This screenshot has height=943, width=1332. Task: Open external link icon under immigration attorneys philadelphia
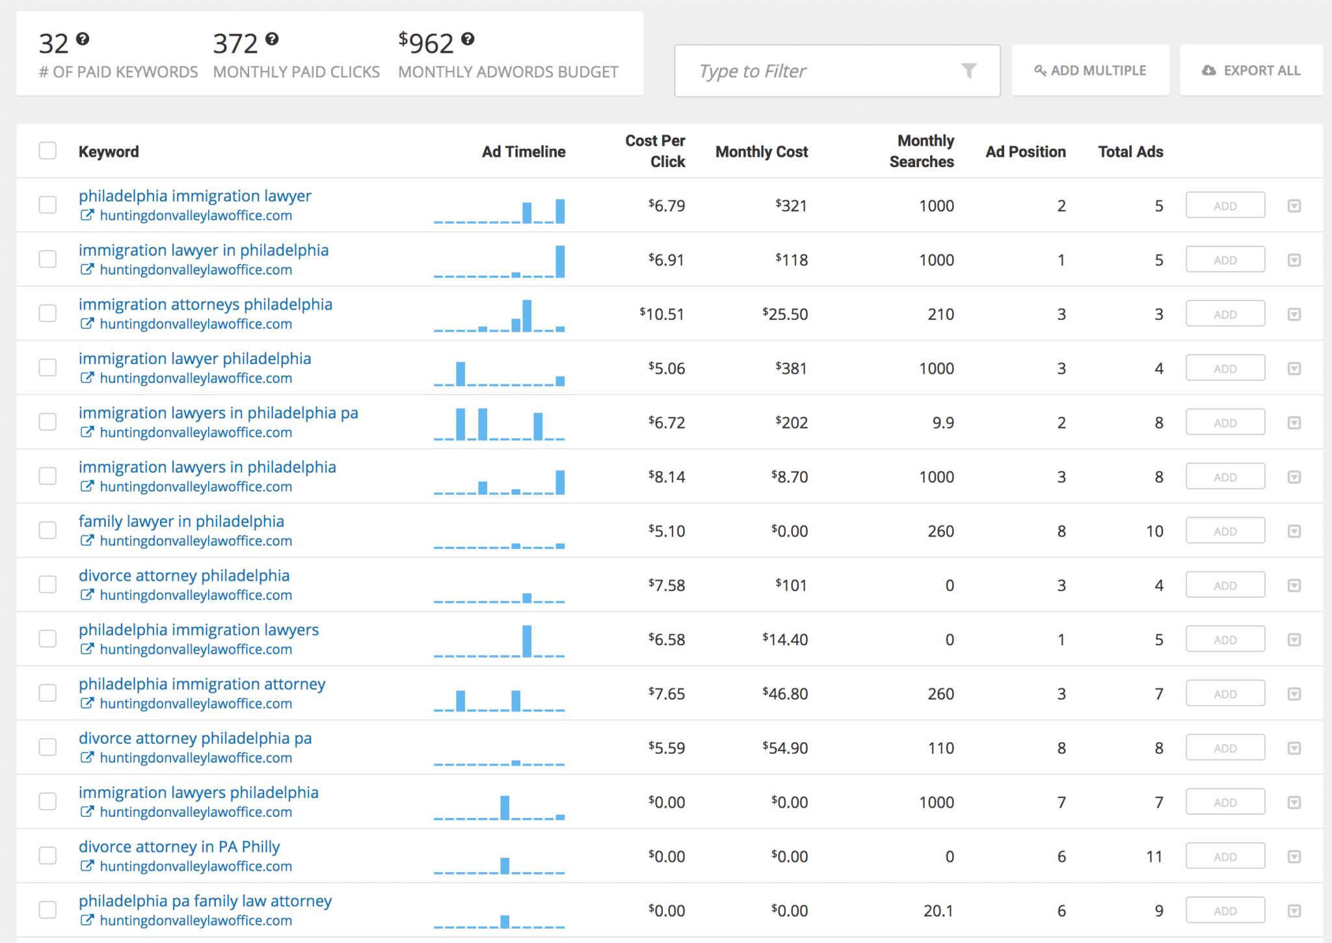pyautogui.click(x=87, y=323)
